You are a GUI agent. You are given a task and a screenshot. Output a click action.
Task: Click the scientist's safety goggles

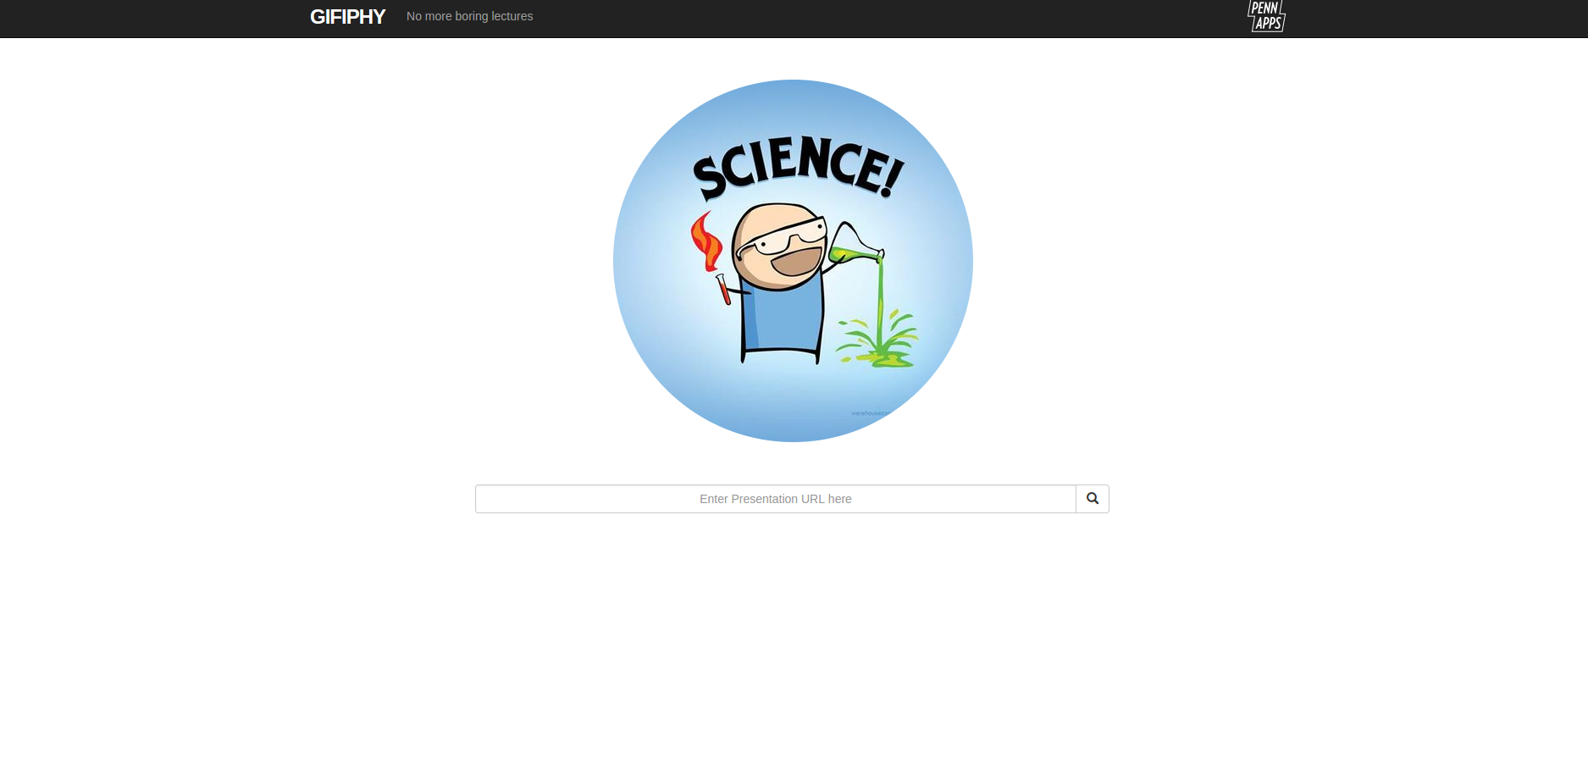782,238
